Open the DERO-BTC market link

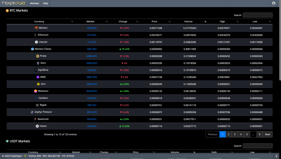click(x=92, y=63)
